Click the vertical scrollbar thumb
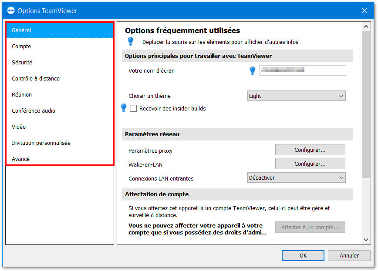 point(366,104)
